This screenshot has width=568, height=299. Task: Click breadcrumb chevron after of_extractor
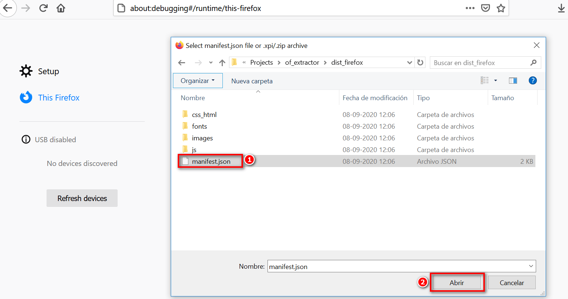coord(325,63)
